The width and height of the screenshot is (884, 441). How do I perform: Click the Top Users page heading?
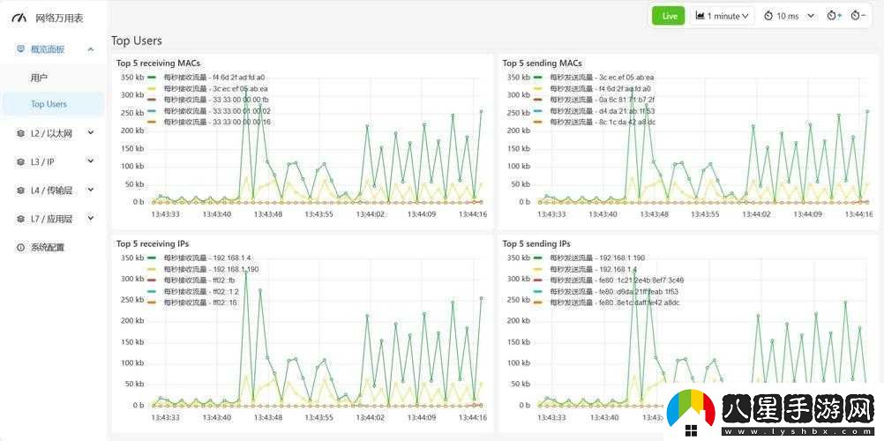pos(137,41)
